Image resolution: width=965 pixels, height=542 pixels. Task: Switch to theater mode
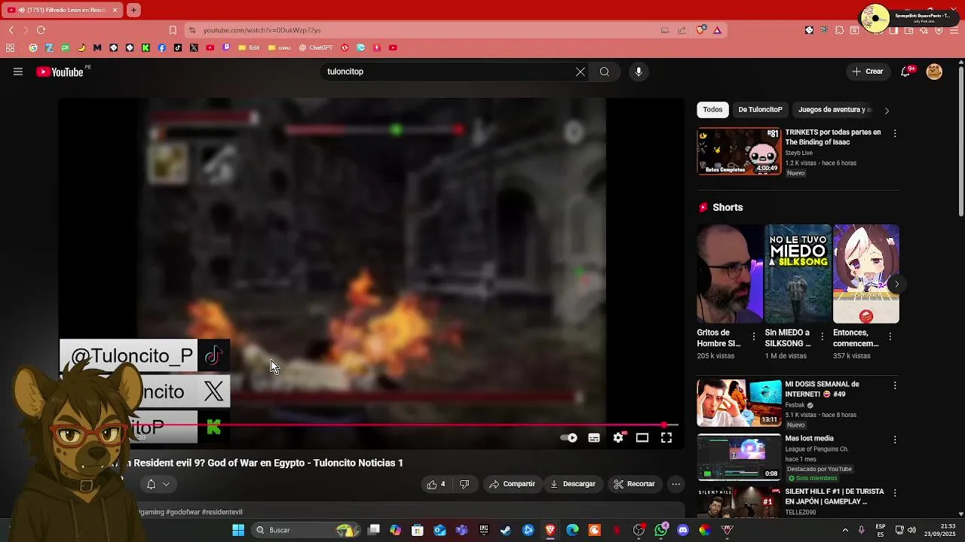pyautogui.click(x=642, y=437)
